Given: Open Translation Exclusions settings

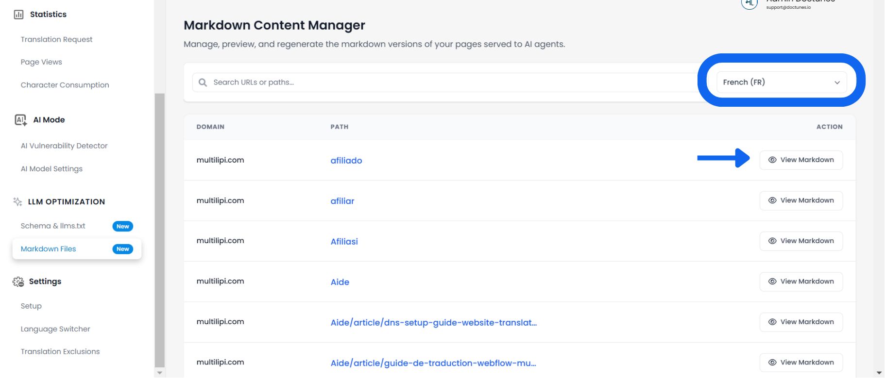Looking at the screenshot, I should [60, 352].
